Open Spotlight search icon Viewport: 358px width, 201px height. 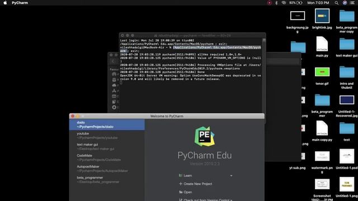(x=337, y=3)
